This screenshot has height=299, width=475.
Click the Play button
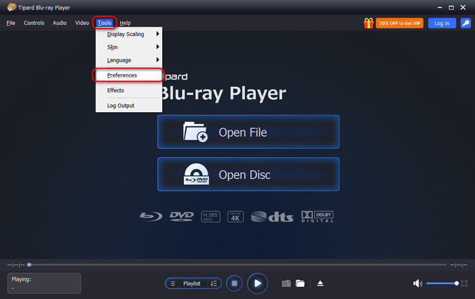tap(257, 283)
